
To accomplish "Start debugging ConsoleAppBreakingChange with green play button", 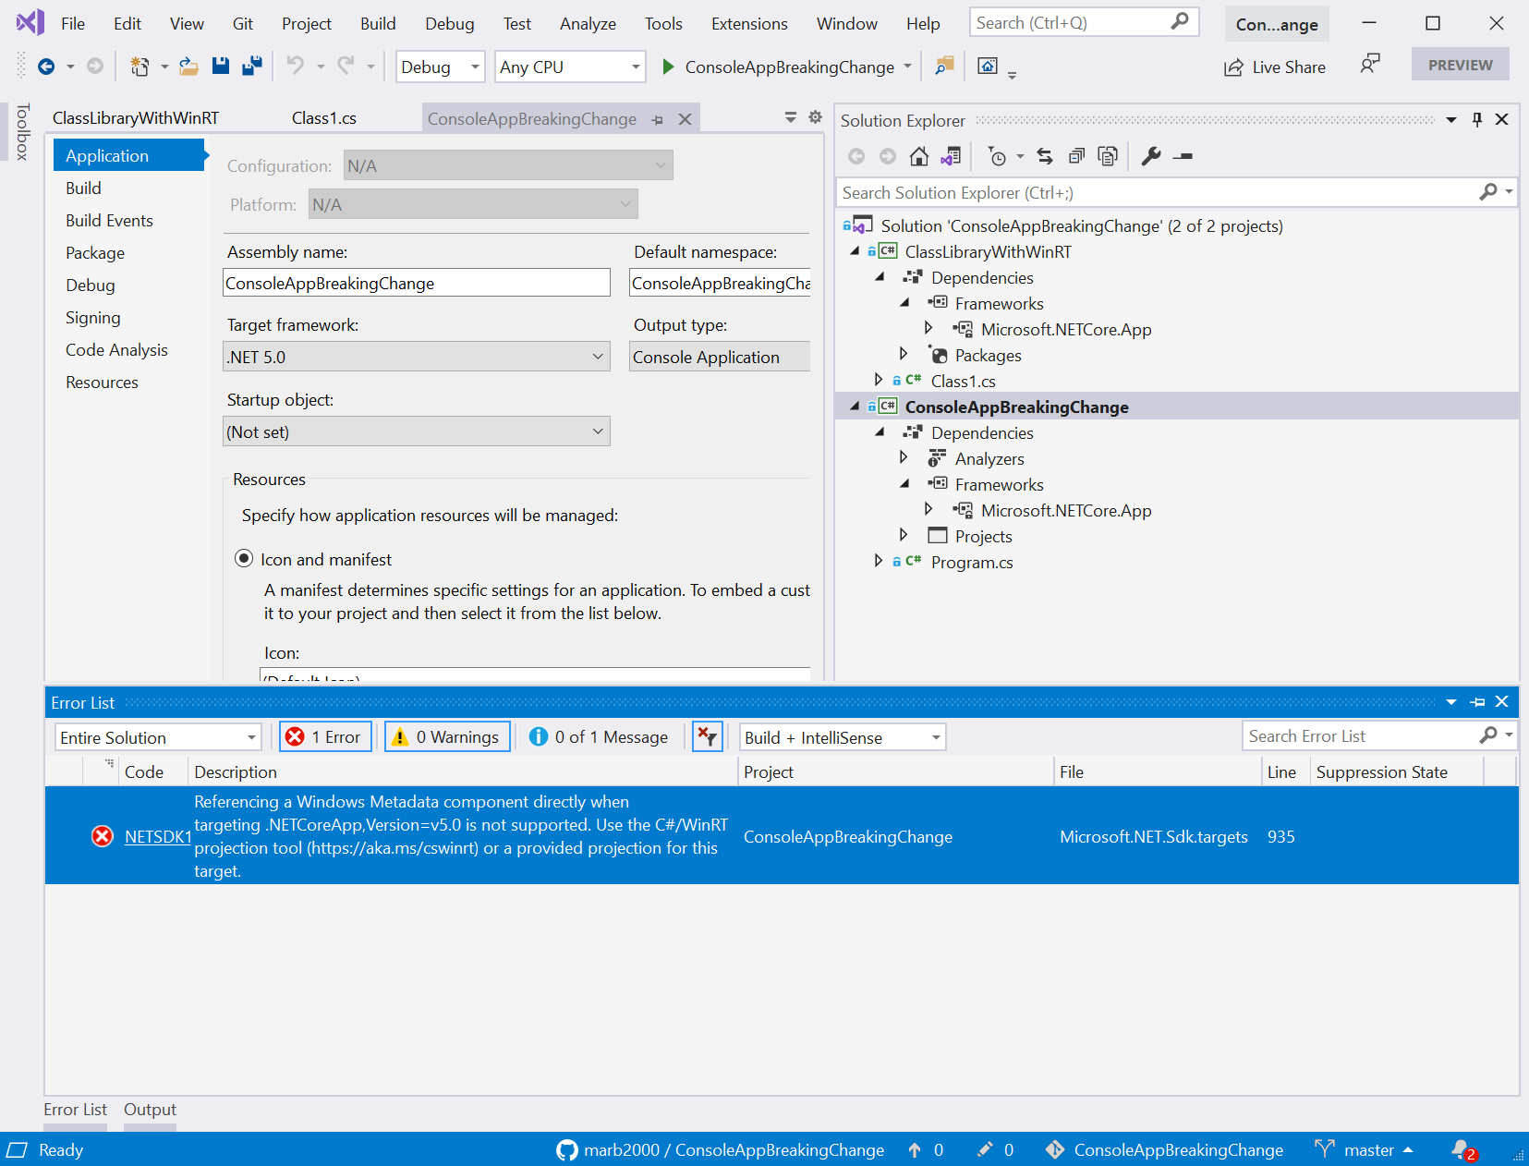I will point(667,67).
